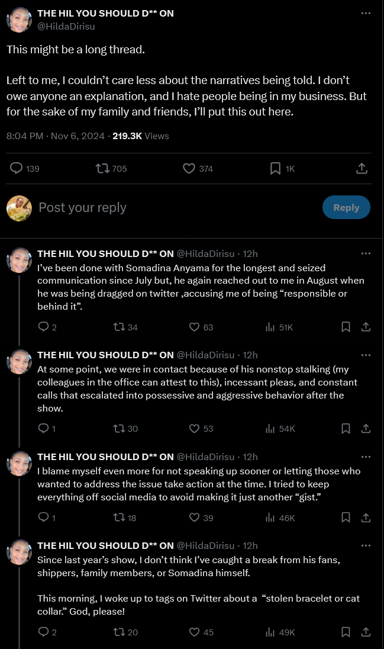This screenshot has height=649, width=384.
Task: Open replies on the main tweet with 139 comments
Action: [x=17, y=169]
